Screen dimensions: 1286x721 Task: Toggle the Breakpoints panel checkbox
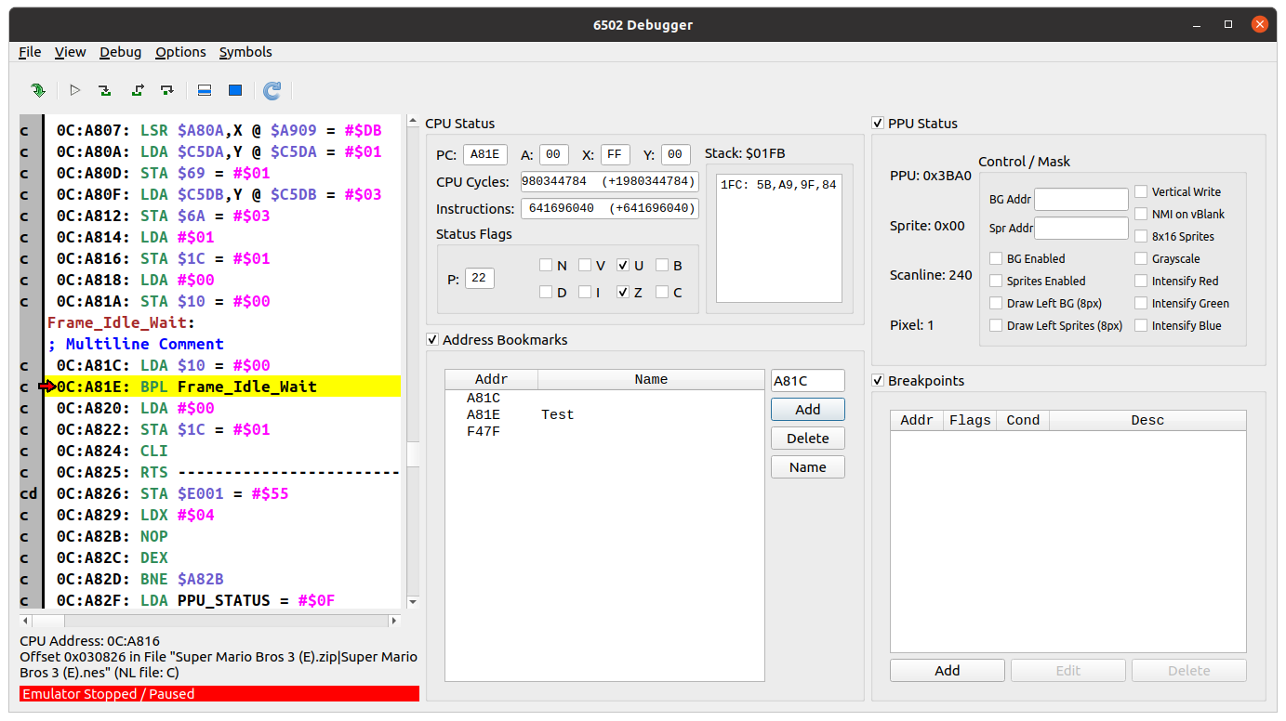coord(878,380)
